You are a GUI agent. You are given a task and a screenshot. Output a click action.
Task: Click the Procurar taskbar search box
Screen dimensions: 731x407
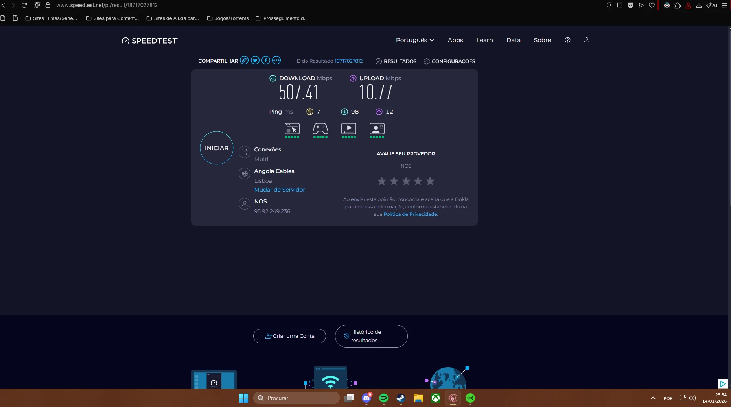tap(296, 398)
